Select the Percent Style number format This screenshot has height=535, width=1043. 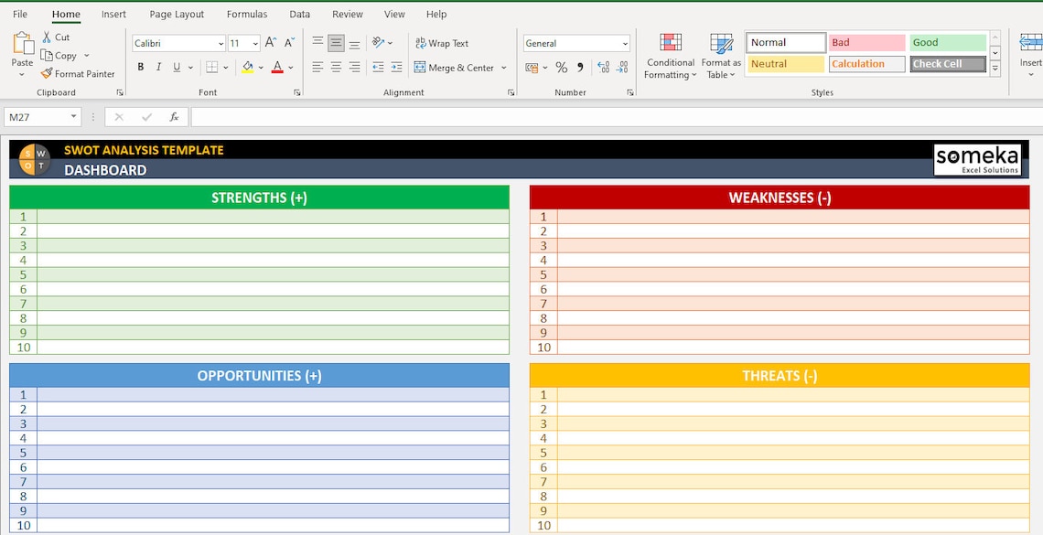tap(561, 67)
